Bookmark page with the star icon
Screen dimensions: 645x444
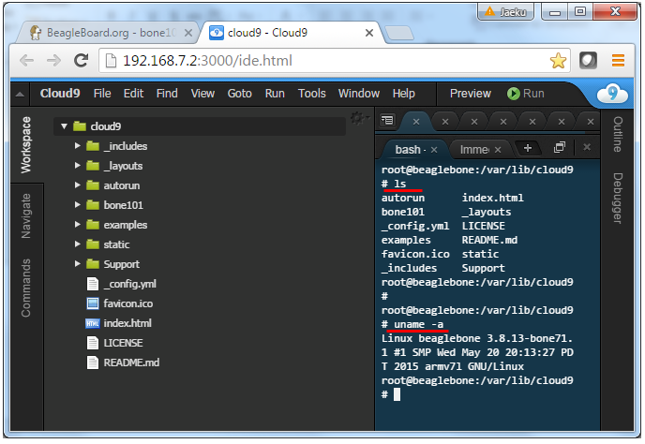pos(558,61)
